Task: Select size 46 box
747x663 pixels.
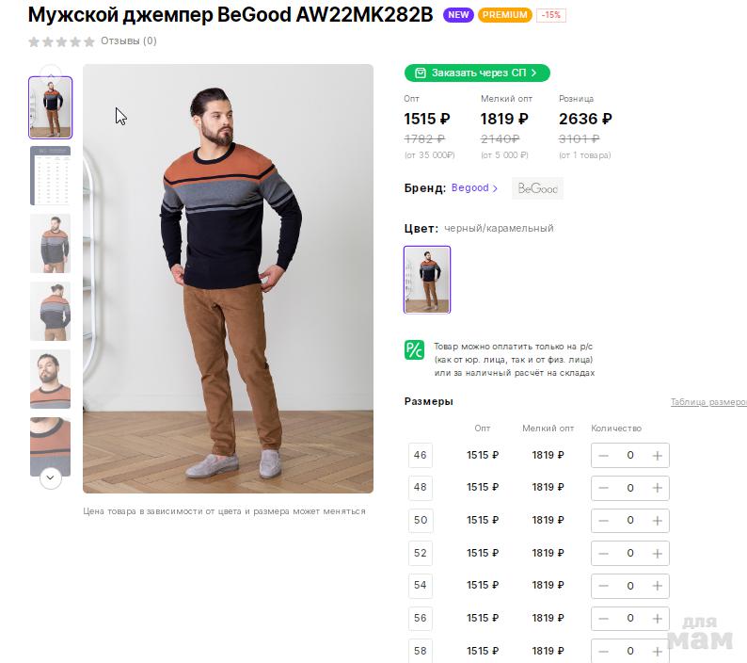Action: coord(420,456)
